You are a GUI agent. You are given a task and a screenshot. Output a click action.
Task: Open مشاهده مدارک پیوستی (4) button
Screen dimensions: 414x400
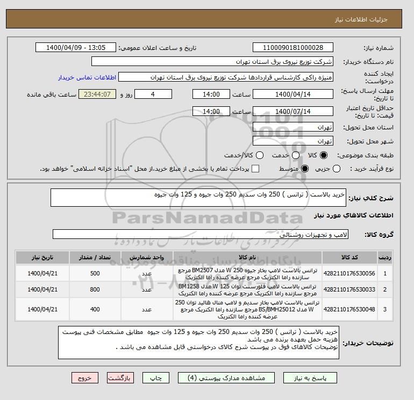click(x=226, y=378)
